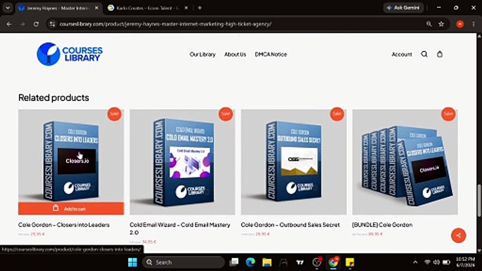Viewport: 482px width, 271px height.
Task: Go back with the browser back arrow
Action: pos(9,24)
